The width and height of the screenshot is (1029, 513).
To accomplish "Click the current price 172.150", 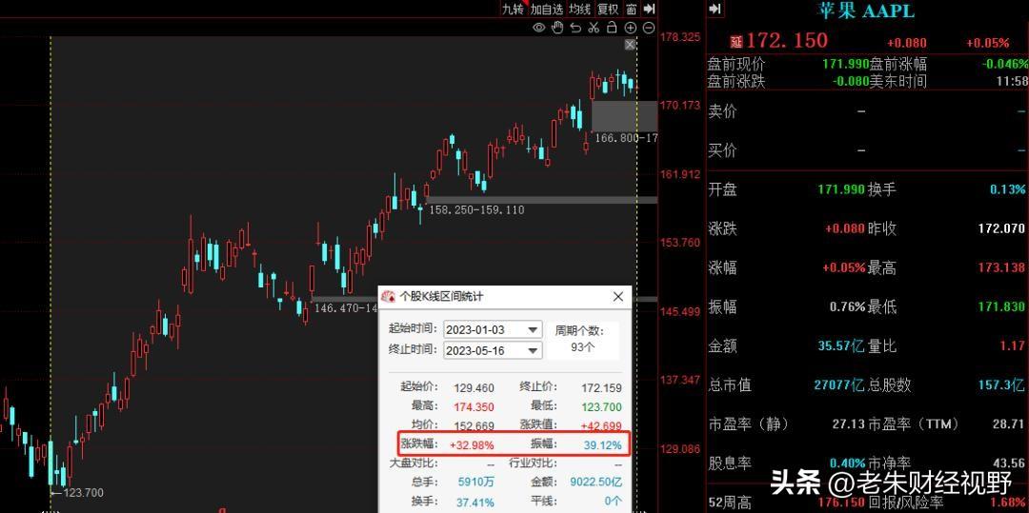I will tap(787, 41).
